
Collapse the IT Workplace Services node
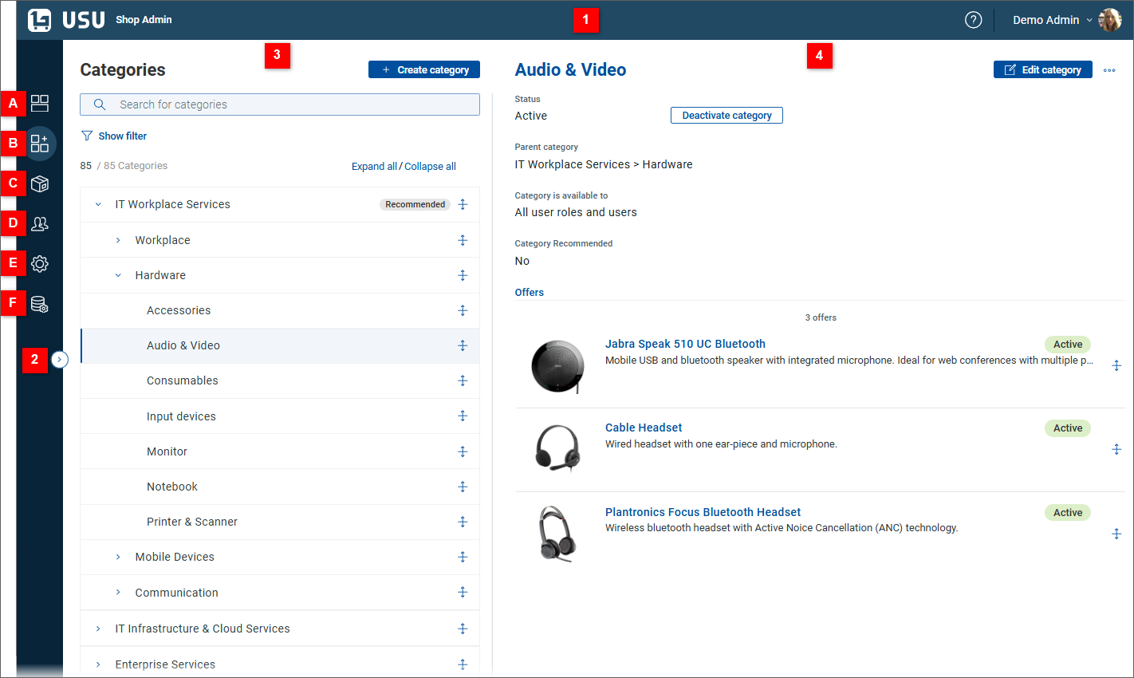(98, 205)
